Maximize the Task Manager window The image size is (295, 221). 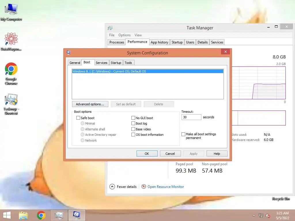point(276,27)
